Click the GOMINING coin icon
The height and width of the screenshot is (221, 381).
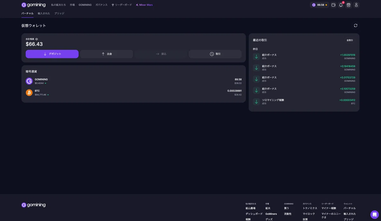pos(29,81)
